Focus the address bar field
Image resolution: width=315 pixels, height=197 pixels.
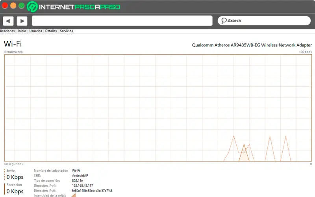tap(122, 21)
